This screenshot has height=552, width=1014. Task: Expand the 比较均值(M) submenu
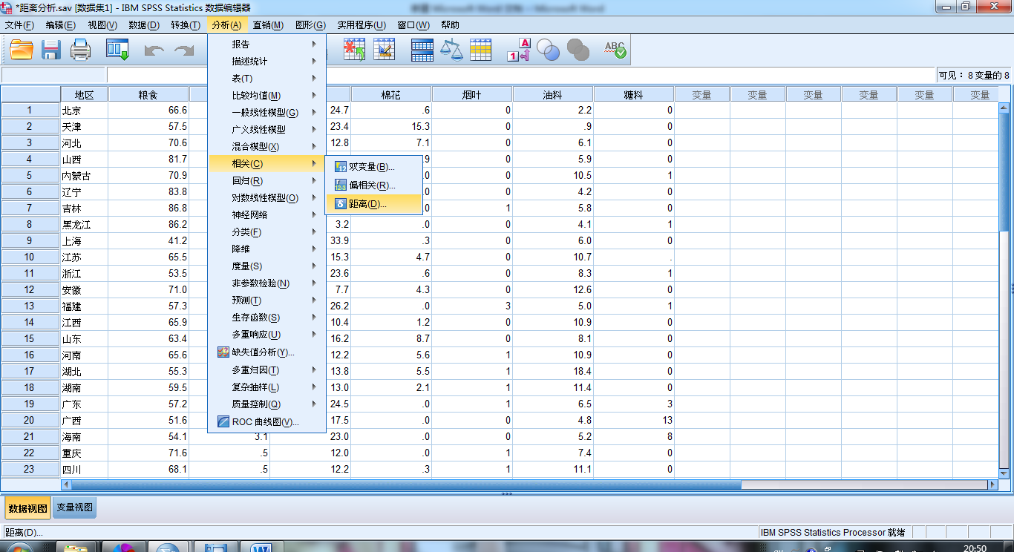[x=267, y=96]
